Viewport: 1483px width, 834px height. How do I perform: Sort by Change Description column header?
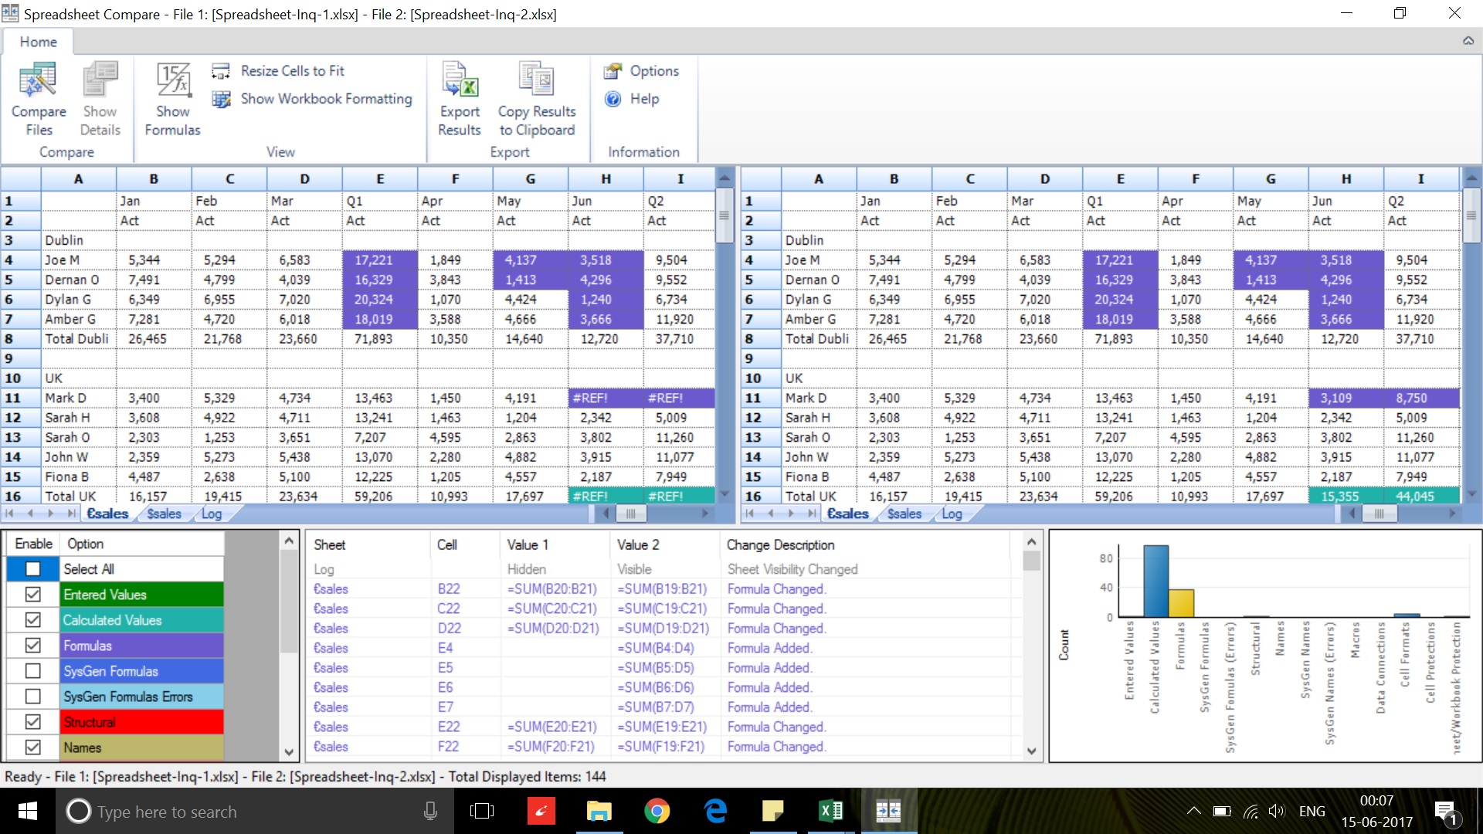(x=864, y=545)
